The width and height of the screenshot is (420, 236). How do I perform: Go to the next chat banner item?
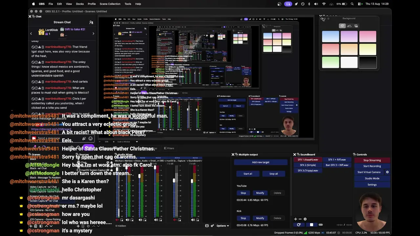(x=93, y=33)
